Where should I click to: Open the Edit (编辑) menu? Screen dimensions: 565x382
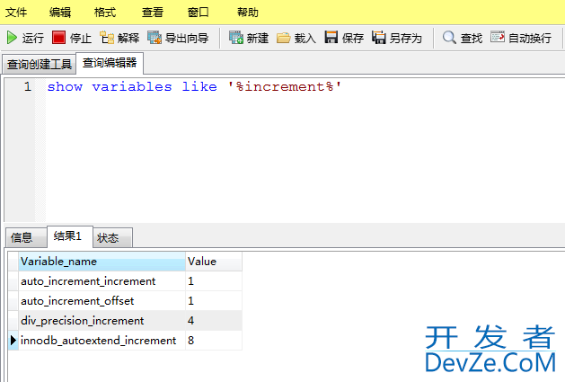click(60, 13)
